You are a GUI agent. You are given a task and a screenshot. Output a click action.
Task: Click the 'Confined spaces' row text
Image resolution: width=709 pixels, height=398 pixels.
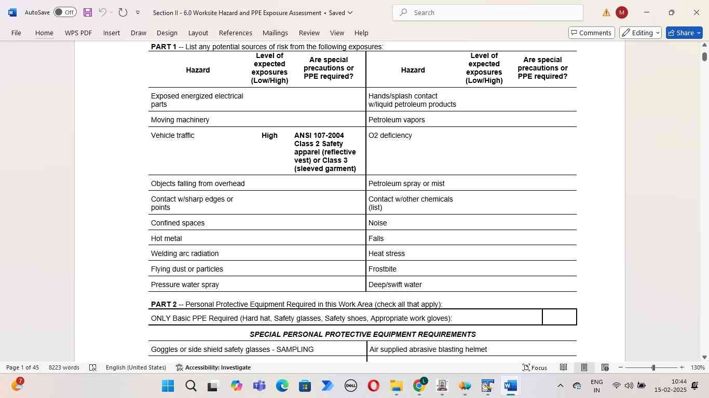pyautogui.click(x=178, y=223)
